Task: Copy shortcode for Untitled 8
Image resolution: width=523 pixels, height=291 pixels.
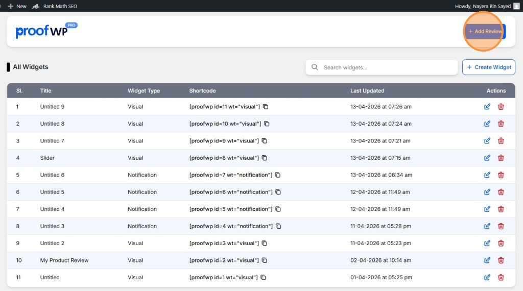Action: [x=267, y=124]
